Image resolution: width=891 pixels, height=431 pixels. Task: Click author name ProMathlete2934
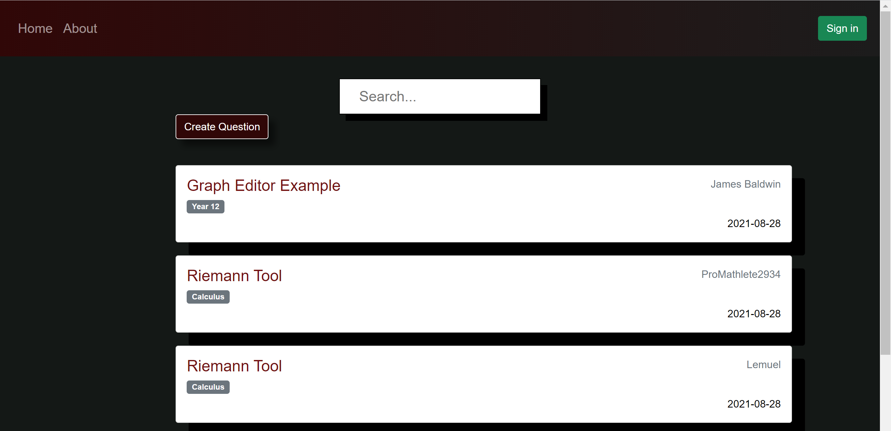tap(740, 274)
